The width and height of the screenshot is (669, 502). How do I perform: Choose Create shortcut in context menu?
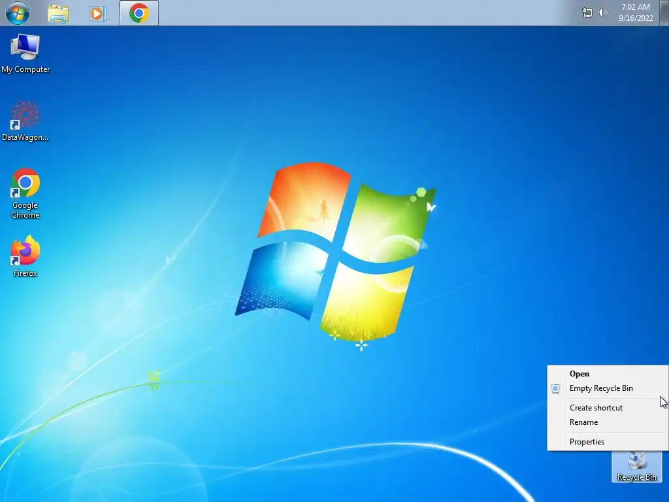click(x=608, y=408)
